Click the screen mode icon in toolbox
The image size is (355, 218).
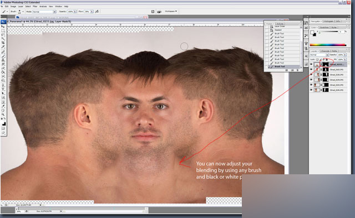tap(3, 133)
